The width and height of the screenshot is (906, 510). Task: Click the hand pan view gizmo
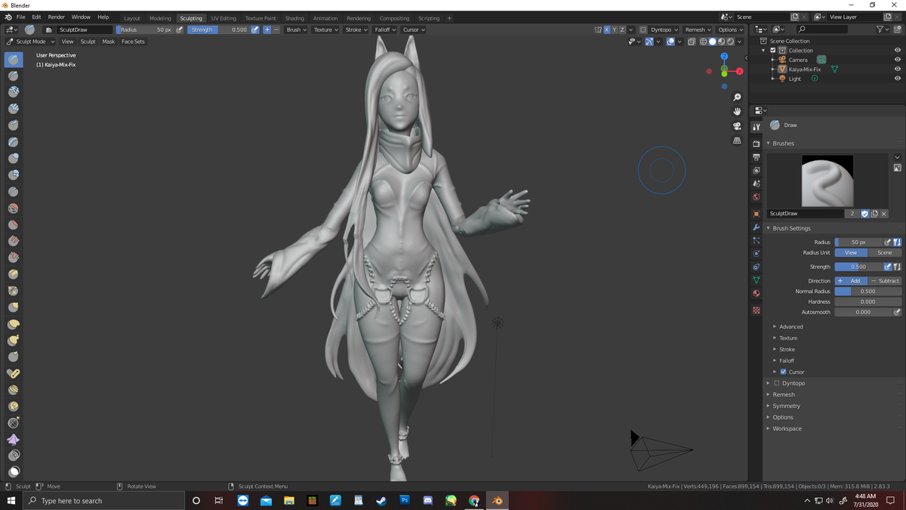[x=737, y=112]
